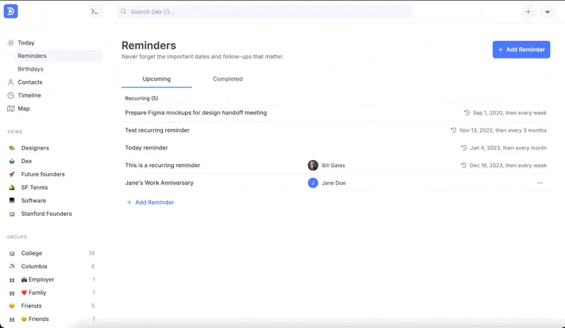Click the search magnifier icon
The width and height of the screenshot is (565, 328).
(x=124, y=11)
